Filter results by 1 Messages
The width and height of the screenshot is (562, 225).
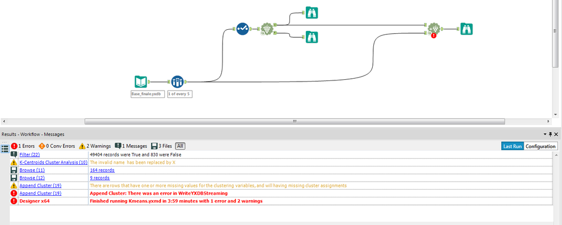pyautogui.click(x=131, y=146)
